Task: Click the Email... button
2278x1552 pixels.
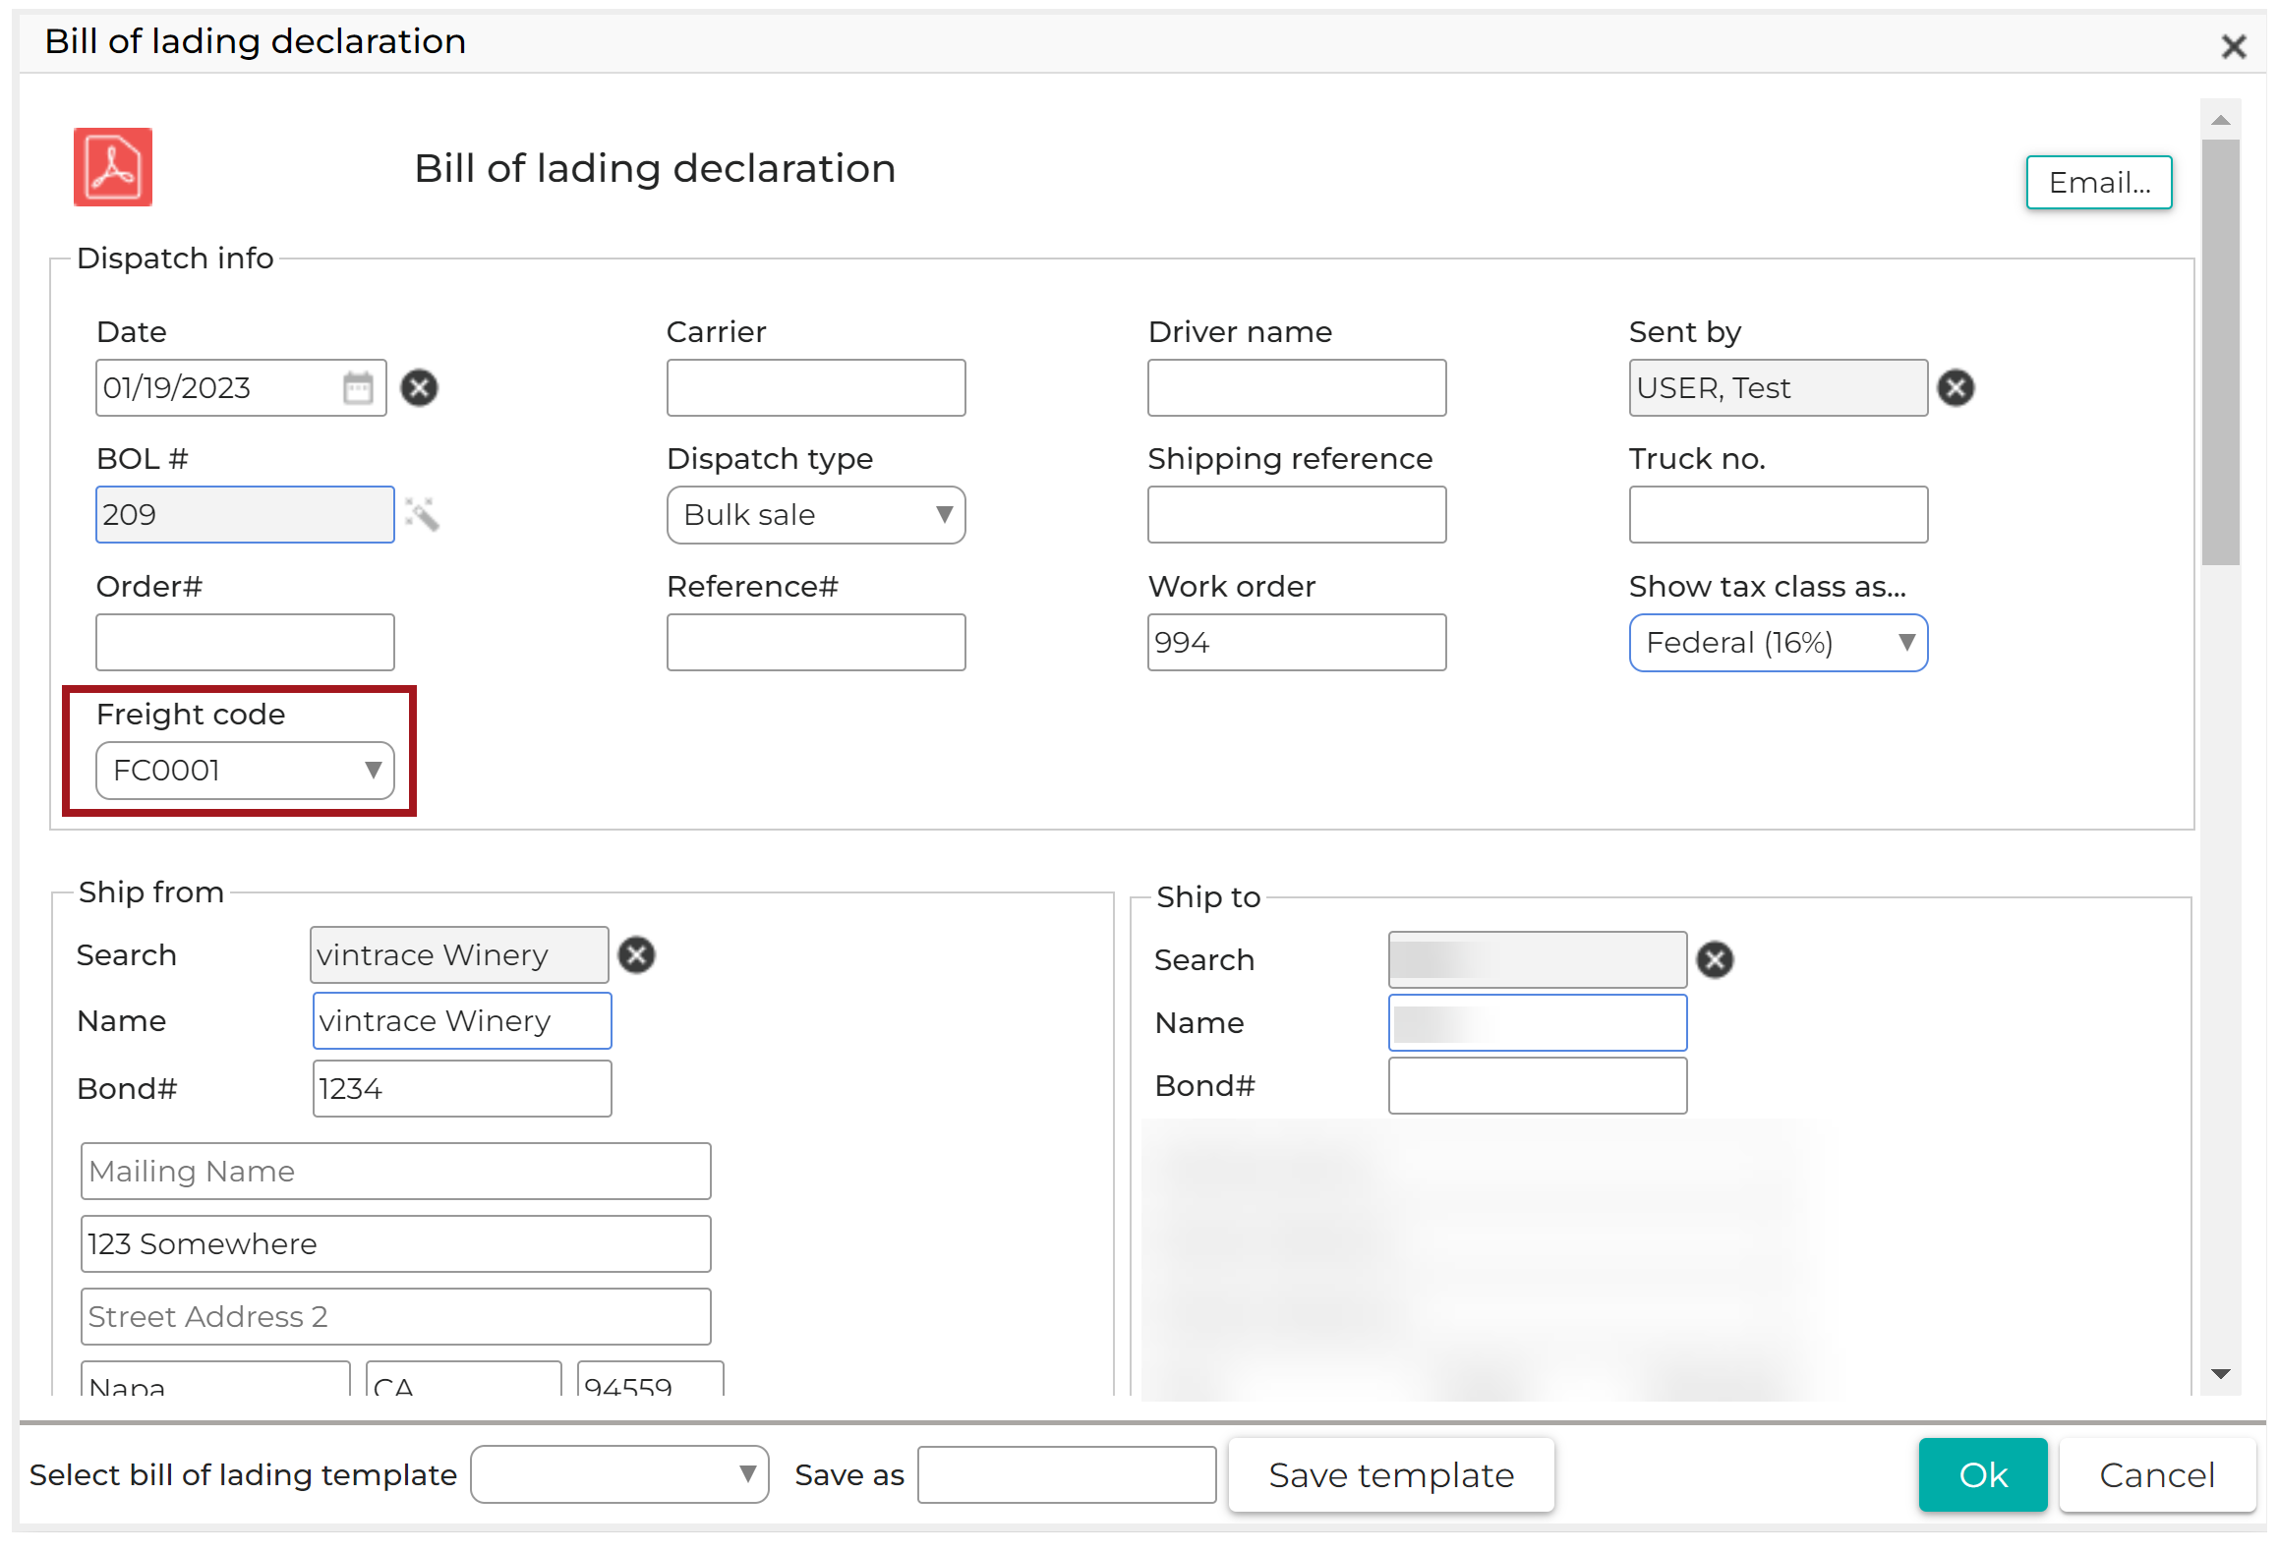Action: (2099, 183)
